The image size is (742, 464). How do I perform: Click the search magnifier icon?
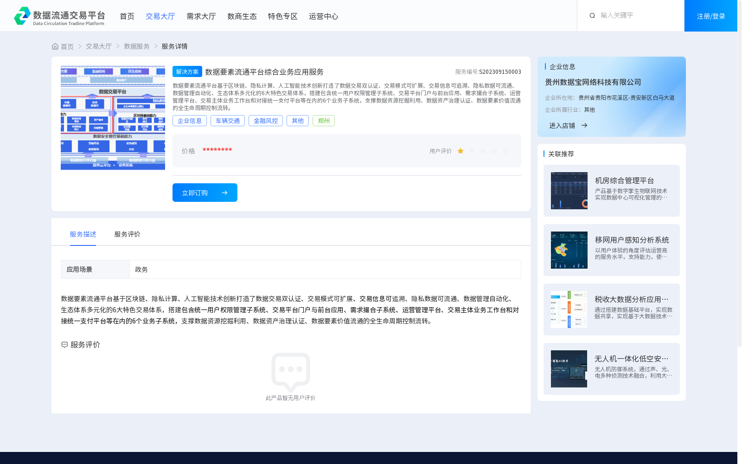tap(592, 15)
